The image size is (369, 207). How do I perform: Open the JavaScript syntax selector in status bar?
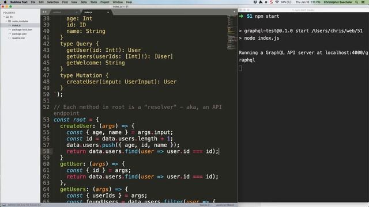coord(225,205)
